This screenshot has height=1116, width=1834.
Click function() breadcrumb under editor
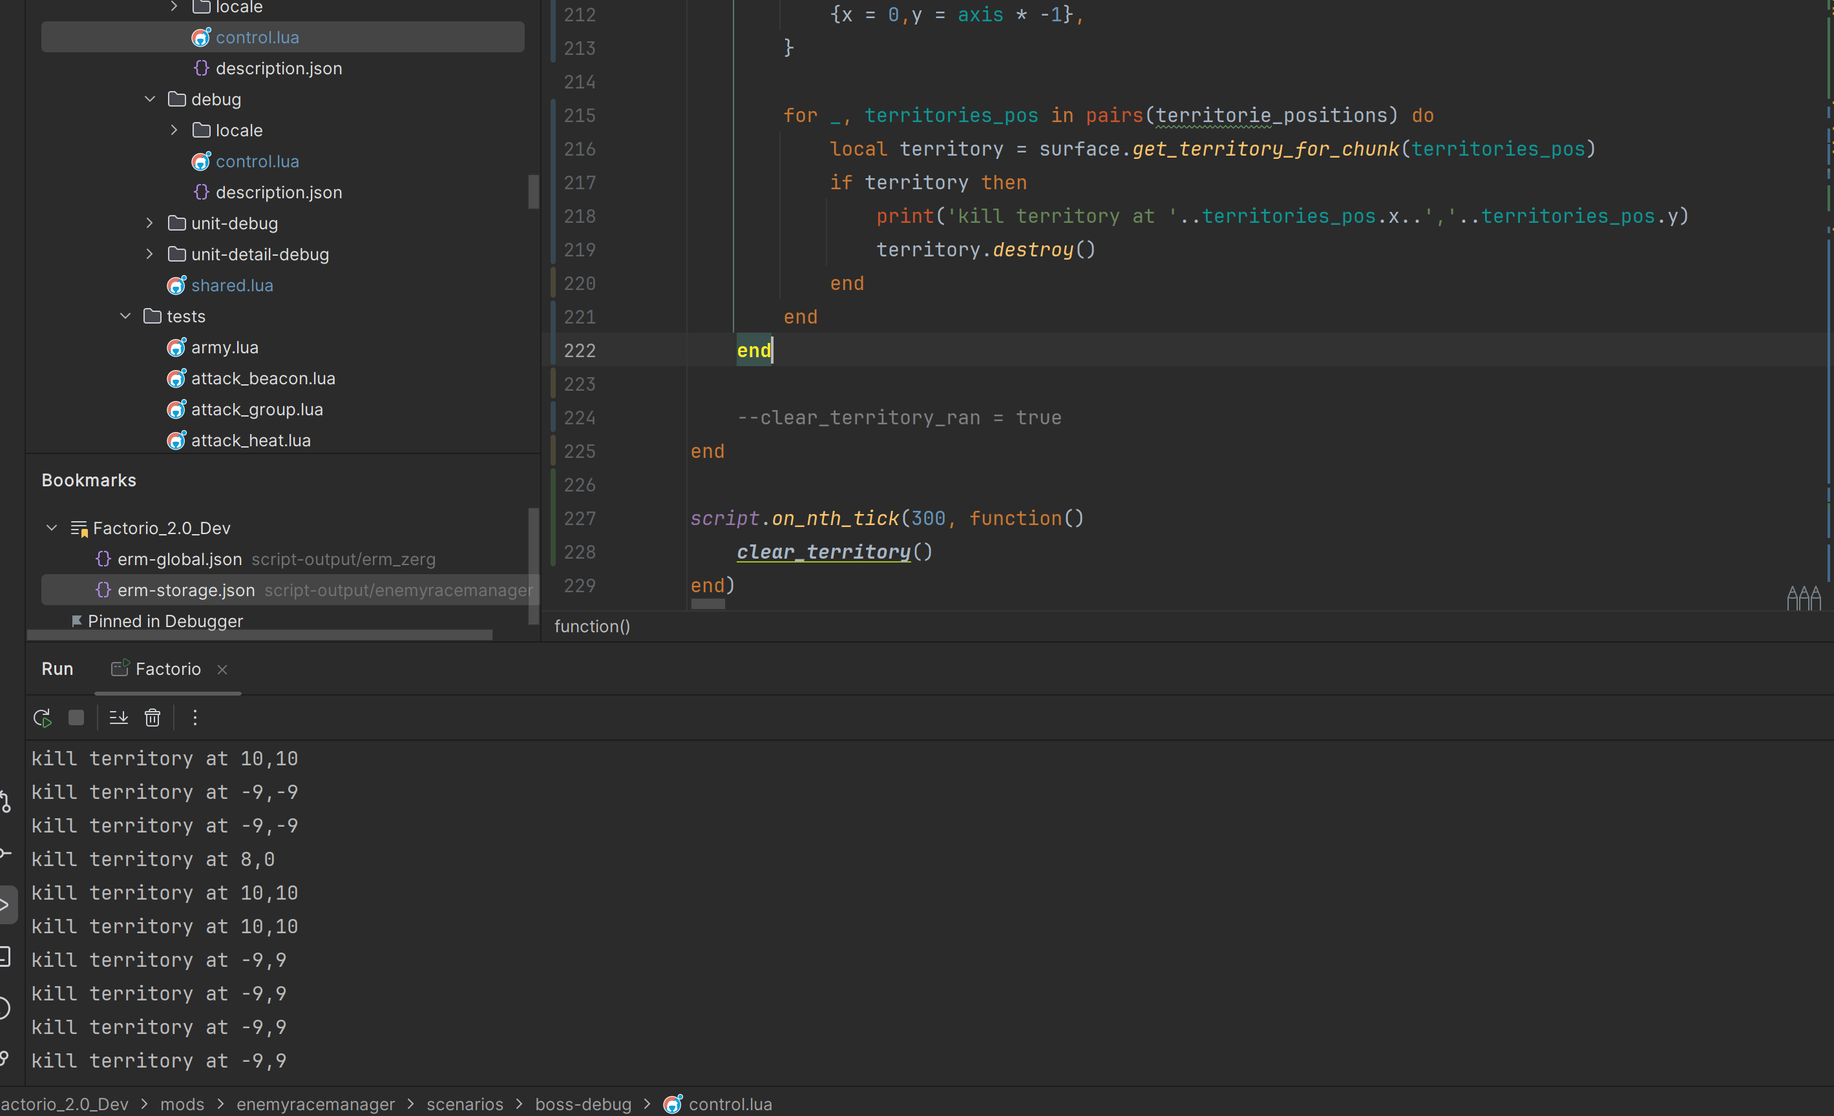pos(592,626)
